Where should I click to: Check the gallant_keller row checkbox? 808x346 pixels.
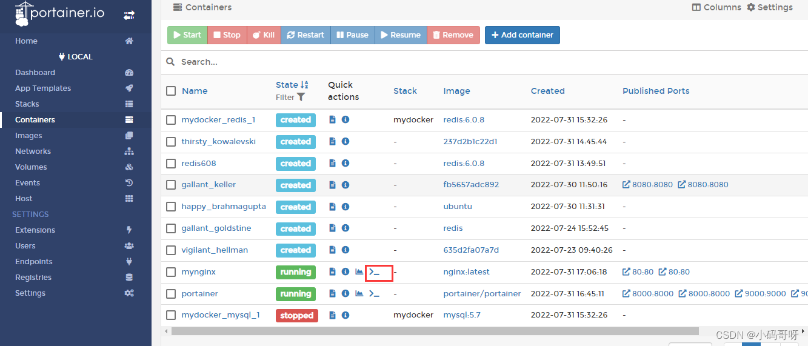coord(171,185)
